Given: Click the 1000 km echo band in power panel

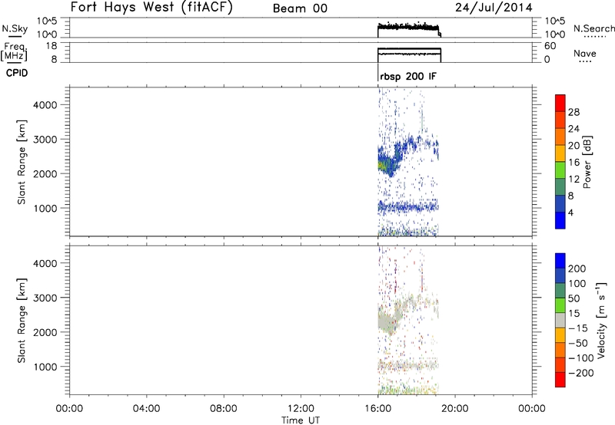Looking at the screenshot, I should coord(408,207).
